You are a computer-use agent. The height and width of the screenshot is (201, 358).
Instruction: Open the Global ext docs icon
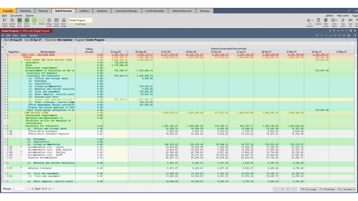(x=326, y=22)
